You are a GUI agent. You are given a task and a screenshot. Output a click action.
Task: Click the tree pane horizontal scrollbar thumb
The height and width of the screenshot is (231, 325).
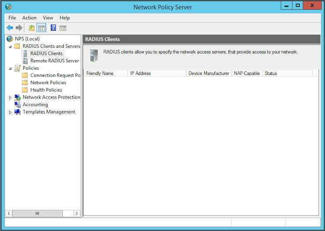pyautogui.click(x=37, y=213)
